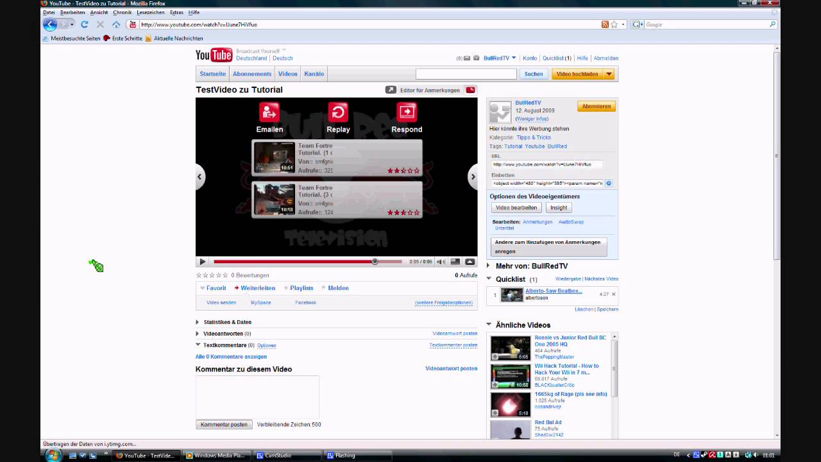Click the RSS feed icon in address bar
The width and height of the screenshot is (821, 462).
coord(605,24)
